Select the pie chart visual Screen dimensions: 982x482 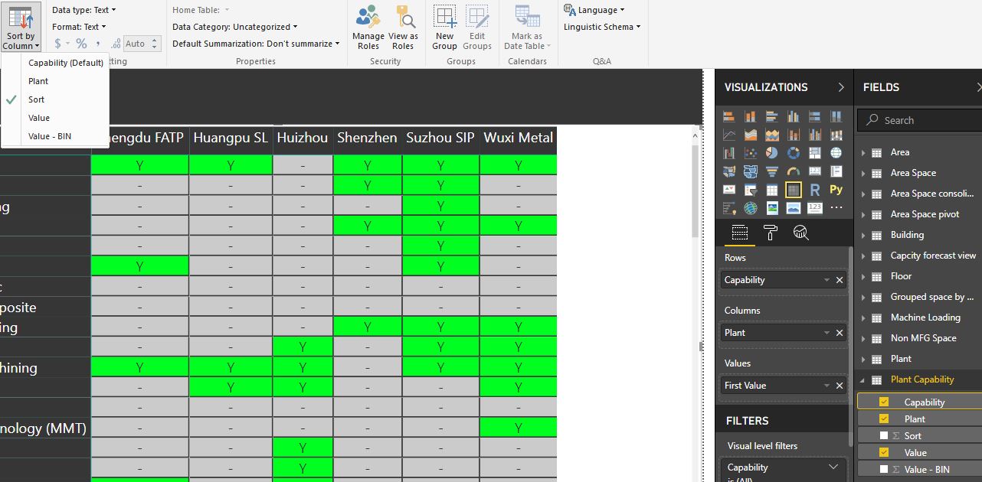[x=772, y=153]
